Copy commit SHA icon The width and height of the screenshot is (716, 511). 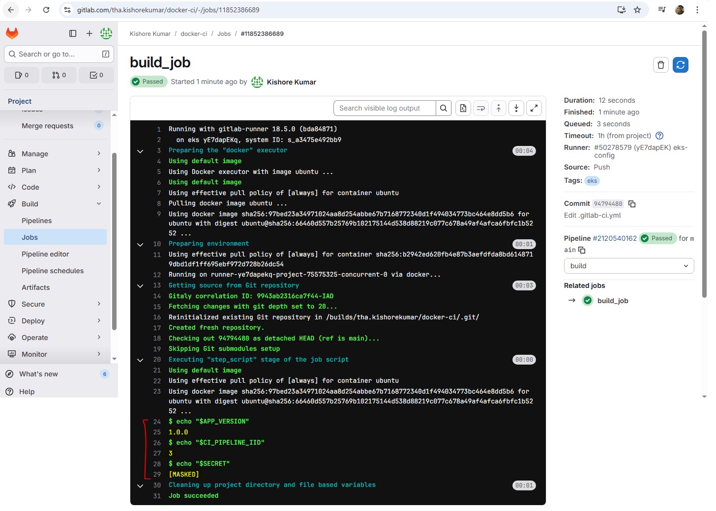point(632,204)
